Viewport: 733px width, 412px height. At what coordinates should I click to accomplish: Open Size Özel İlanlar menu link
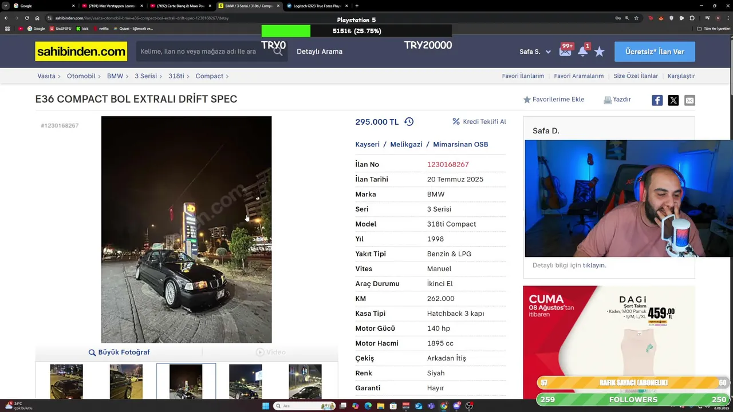[636, 76]
